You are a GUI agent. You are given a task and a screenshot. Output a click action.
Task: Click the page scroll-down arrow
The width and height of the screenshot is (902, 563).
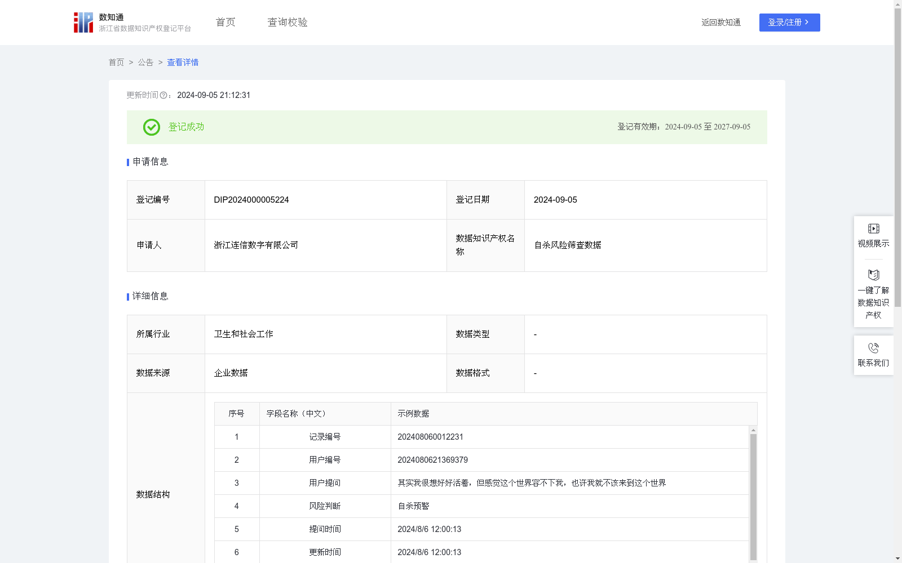pos(898,558)
